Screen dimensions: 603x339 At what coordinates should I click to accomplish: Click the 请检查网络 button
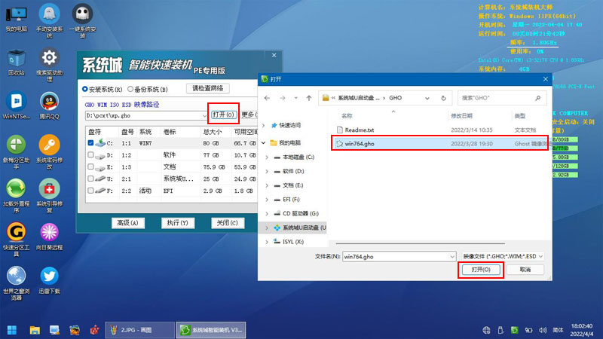(x=208, y=88)
